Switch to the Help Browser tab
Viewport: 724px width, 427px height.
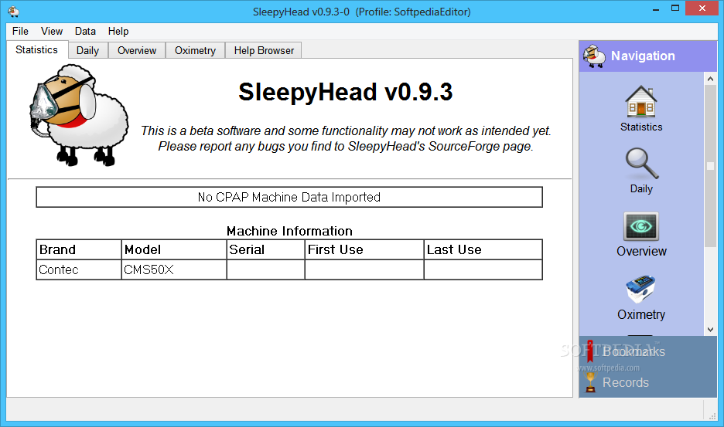(x=264, y=50)
